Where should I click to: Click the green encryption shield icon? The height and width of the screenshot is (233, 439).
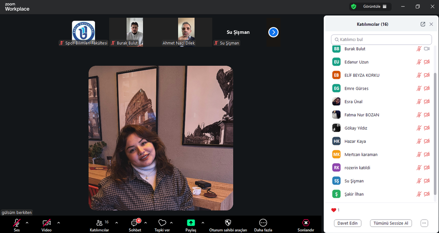(354, 6)
